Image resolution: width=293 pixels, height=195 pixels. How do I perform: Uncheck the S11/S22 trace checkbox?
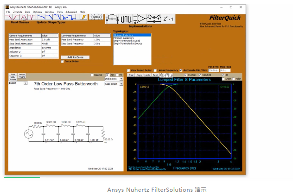point(200,75)
